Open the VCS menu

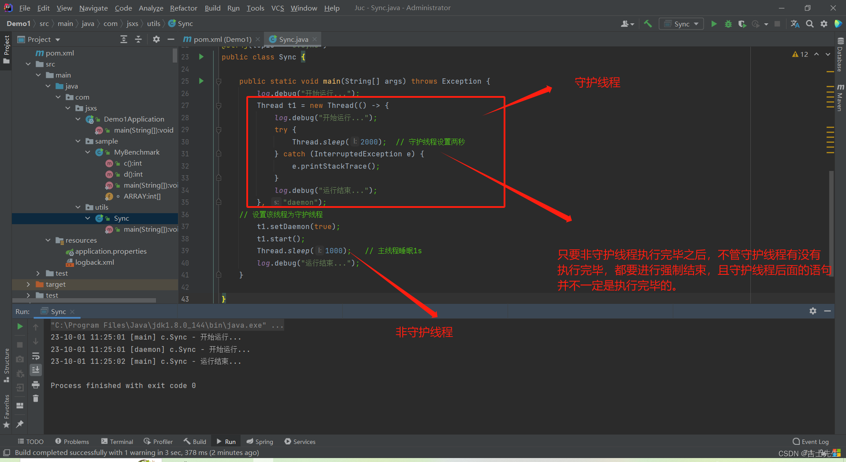(x=278, y=8)
